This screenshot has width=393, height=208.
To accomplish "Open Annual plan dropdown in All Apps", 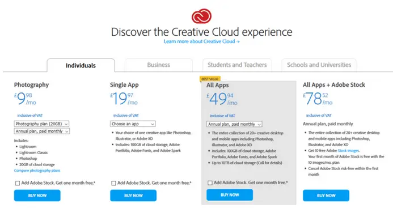I will pos(234,124).
